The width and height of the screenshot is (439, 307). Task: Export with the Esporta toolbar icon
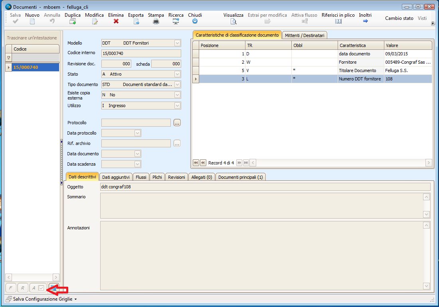click(136, 22)
